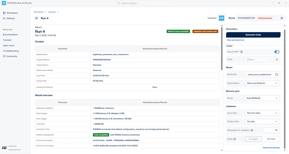Click the Workspace panel icon in sidebar

[x=4, y=13]
